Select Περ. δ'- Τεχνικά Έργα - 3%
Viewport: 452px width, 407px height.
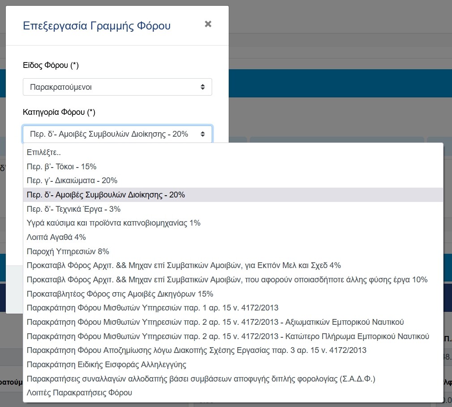[74, 209]
